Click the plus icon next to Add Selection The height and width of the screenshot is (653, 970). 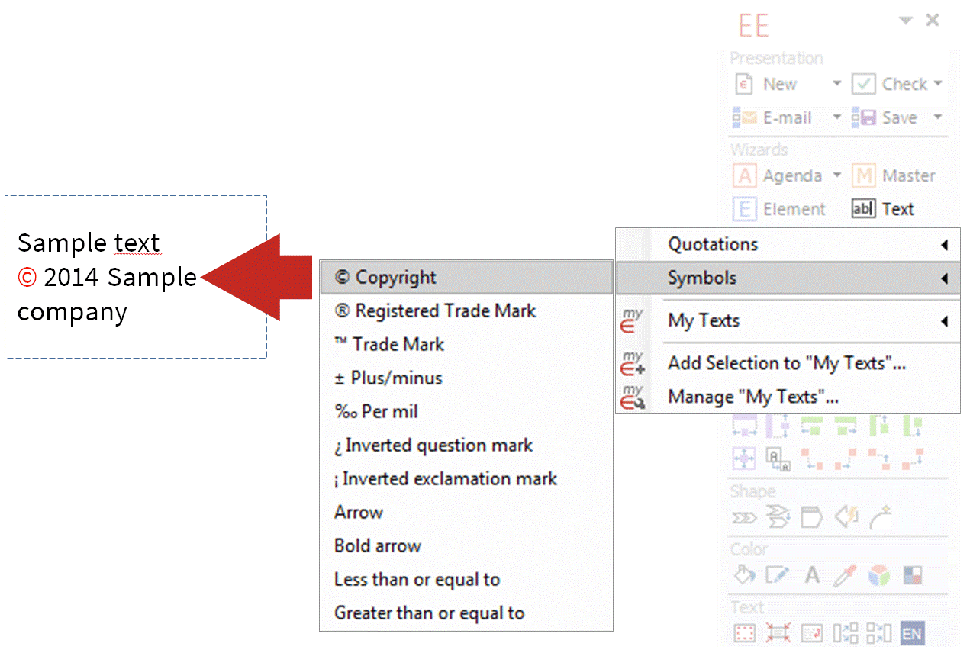click(633, 363)
